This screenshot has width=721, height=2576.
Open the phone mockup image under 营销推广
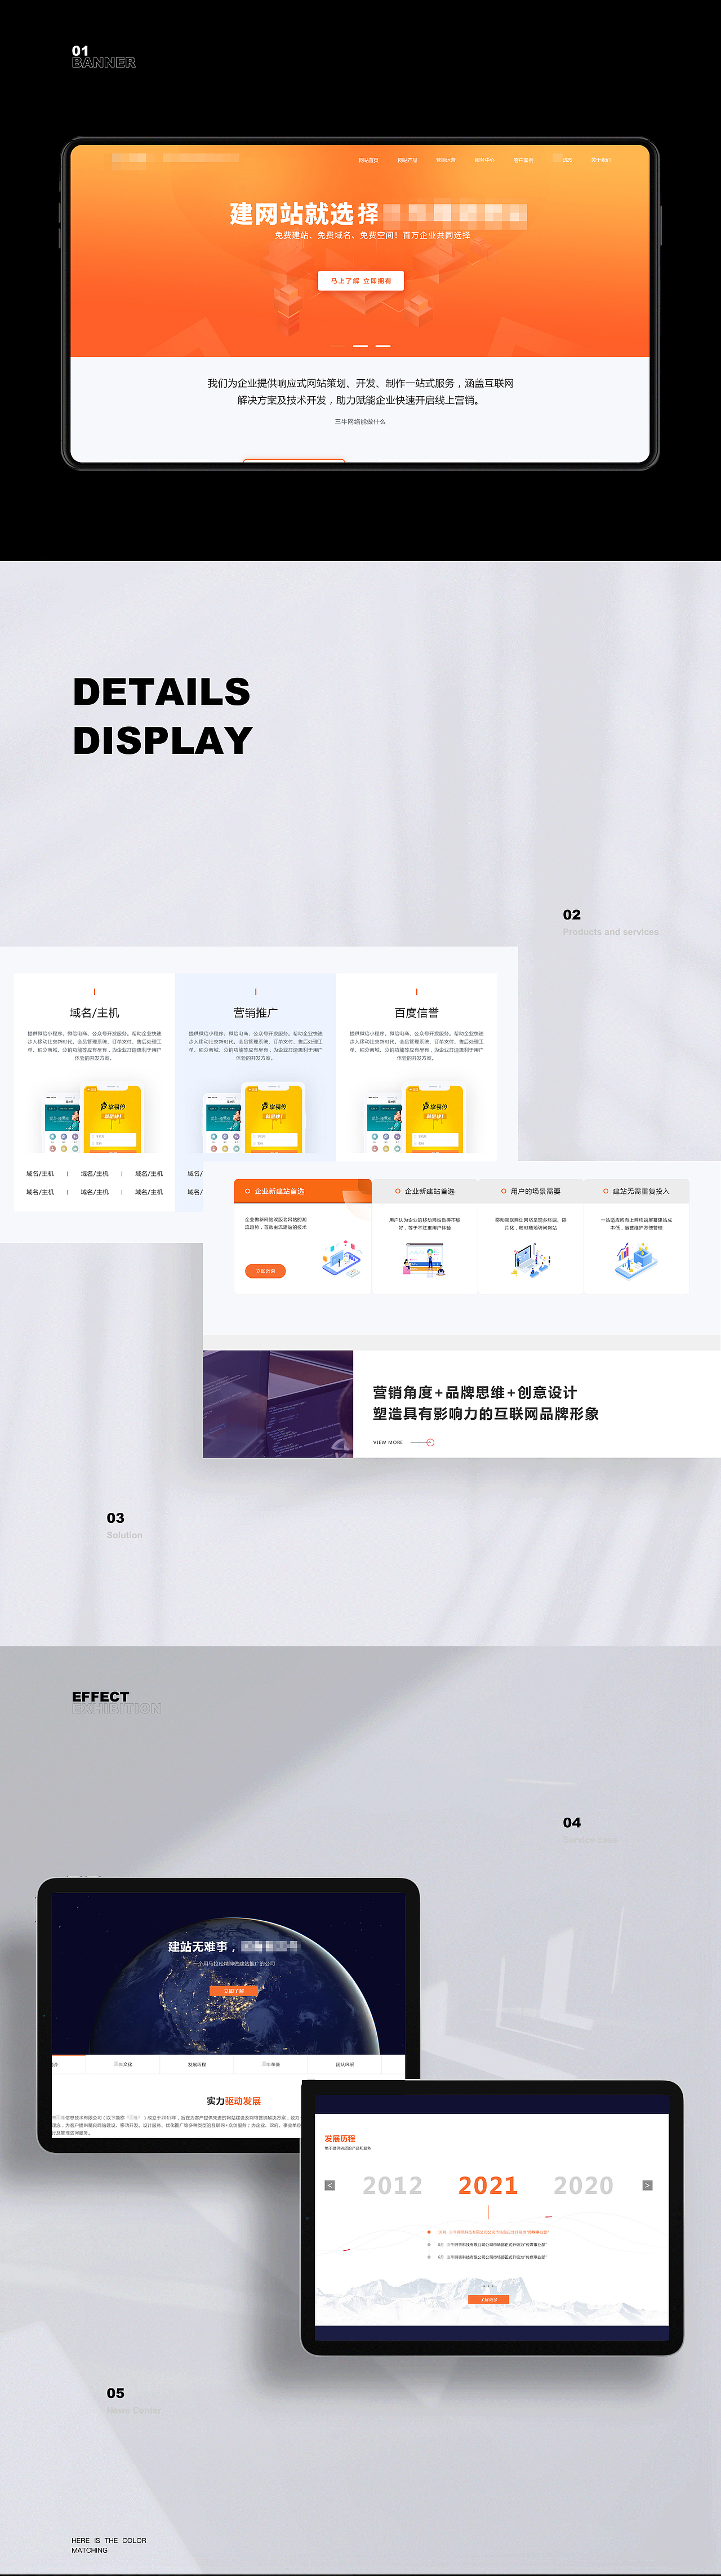pos(255,1117)
